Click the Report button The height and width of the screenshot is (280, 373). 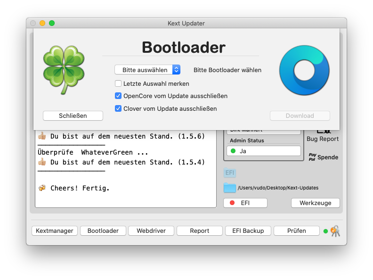200,231
